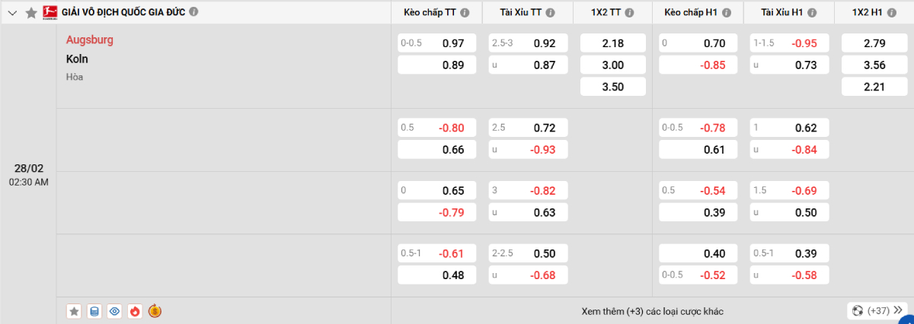Image resolution: width=914 pixels, height=324 pixels.
Task: Open Xem thêm (+3) các loại cược khác
Action: tap(651, 311)
